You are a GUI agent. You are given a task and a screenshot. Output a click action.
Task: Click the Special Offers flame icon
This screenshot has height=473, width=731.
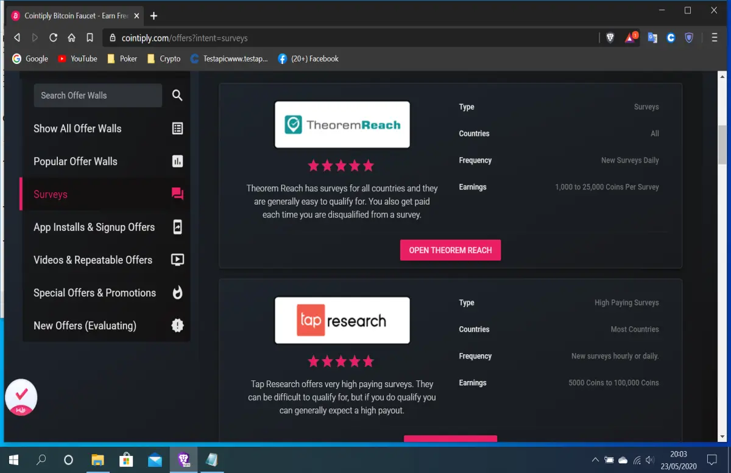pyautogui.click(x=177, y=293)
